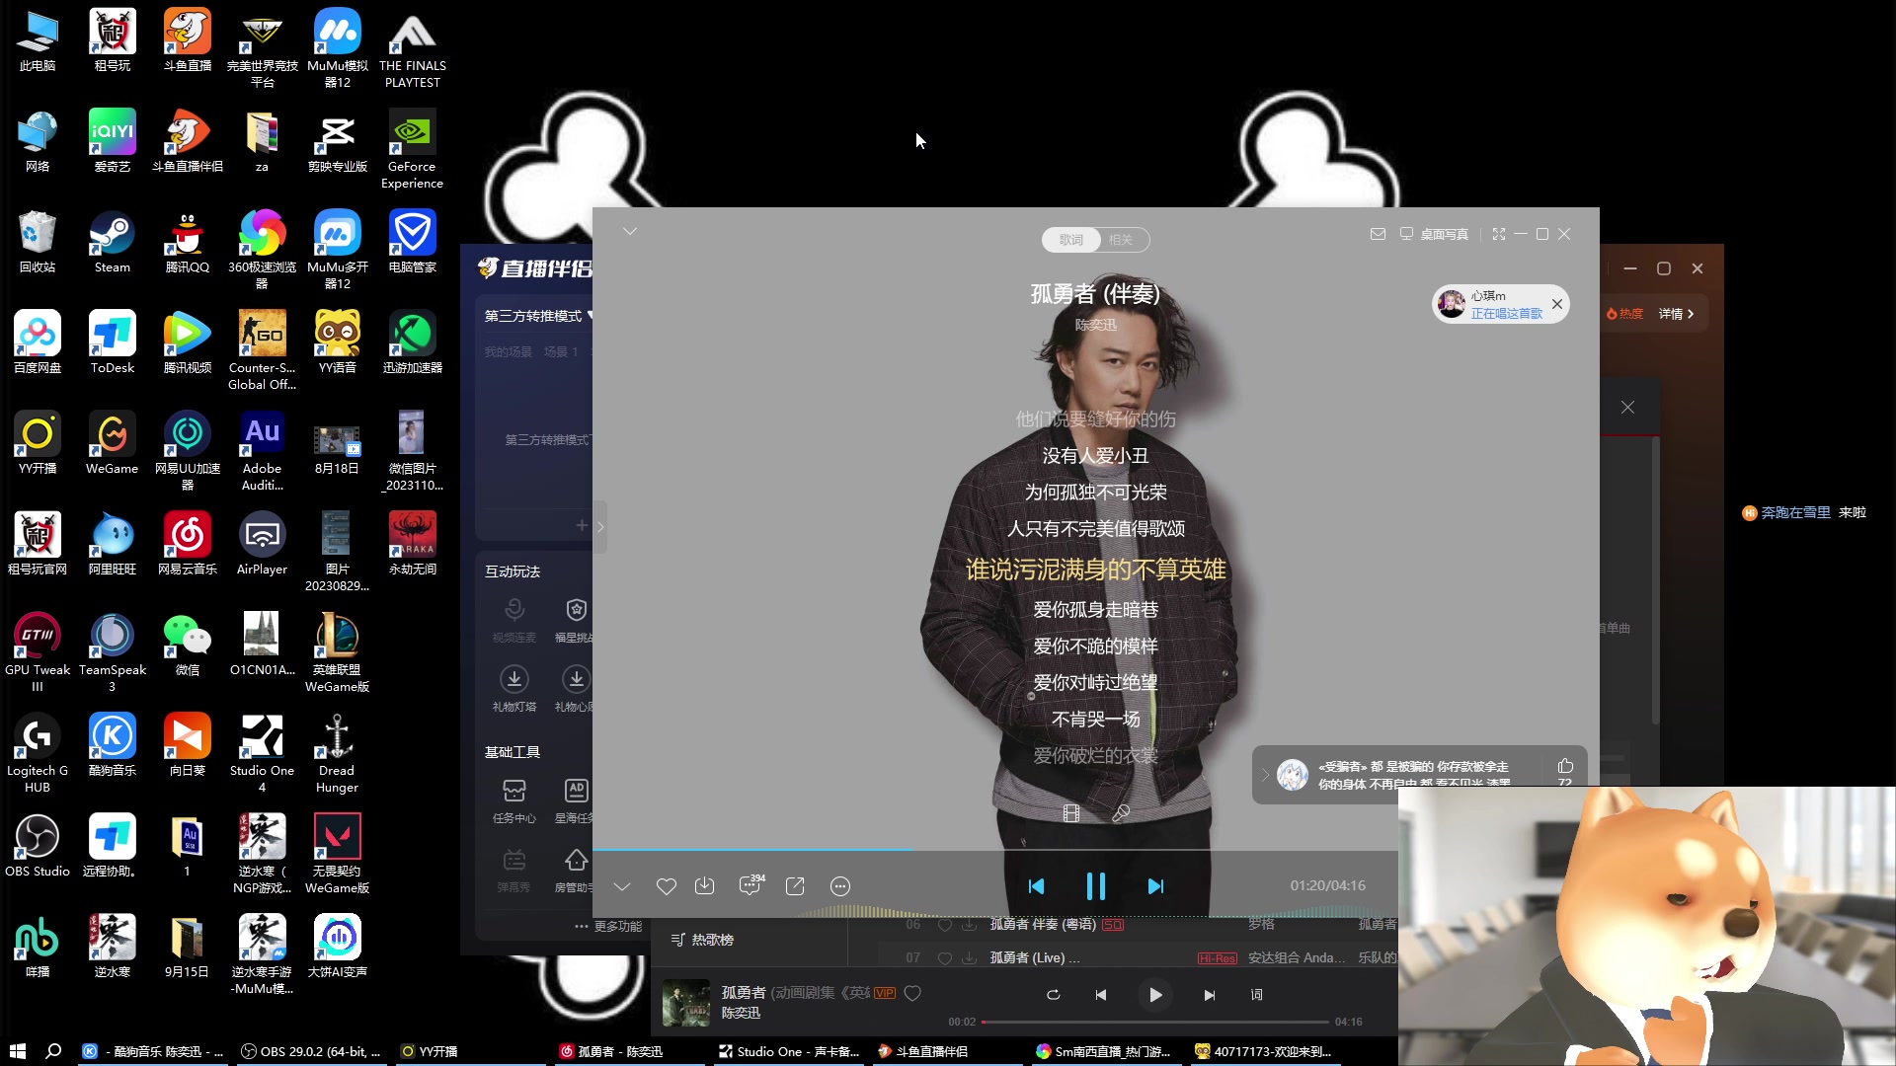Seek on bottom player progress bar
Image resolution: width=1896 pixels, height=1066 pixels.
pos(1155,1022)
